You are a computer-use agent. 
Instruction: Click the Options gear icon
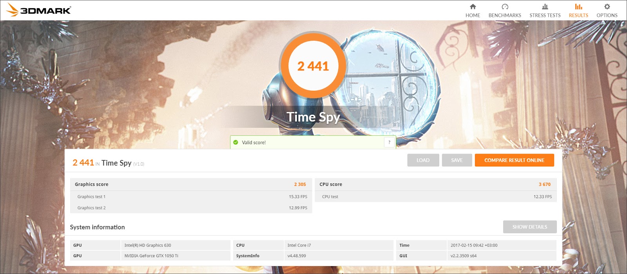coord(607,7)
